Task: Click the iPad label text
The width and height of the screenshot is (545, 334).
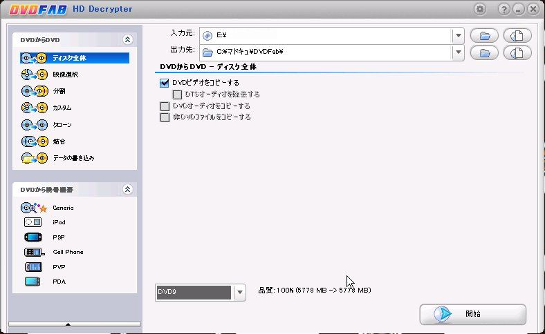Action: pyautogui.click(x=59, y=222)
